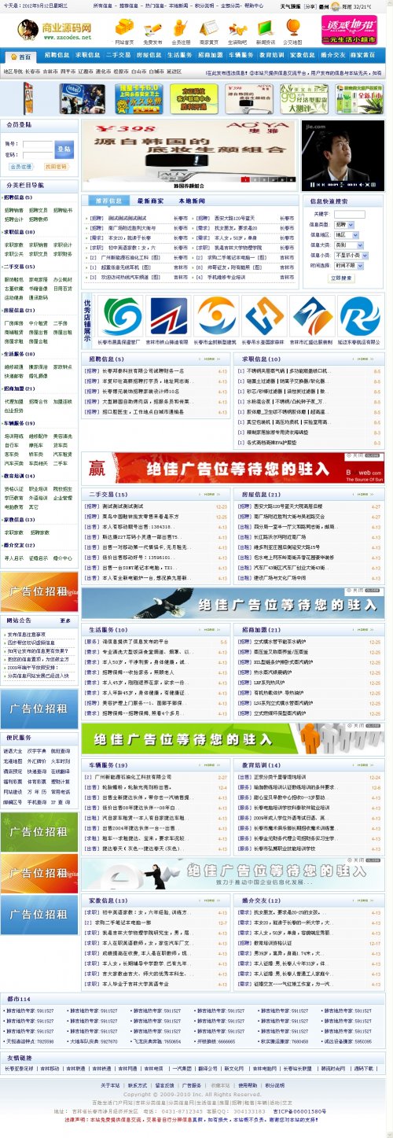Image resolution: width=393 pixels, height=1138 pixels.
Task: Click the first shop logo thumbnail in 优秀店铺展示
Action: click(122, 316)
